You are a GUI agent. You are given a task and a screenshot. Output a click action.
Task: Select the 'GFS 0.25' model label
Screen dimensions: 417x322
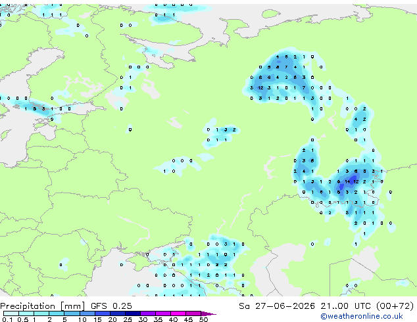point(111,306)
